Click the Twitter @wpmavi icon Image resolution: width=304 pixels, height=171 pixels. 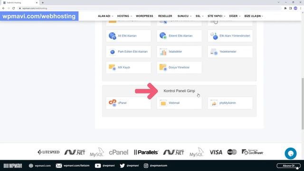click(122, 166)
